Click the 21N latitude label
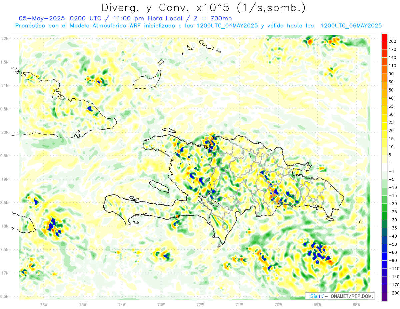This screenshot has width=400, height=309. click(5, 85)
